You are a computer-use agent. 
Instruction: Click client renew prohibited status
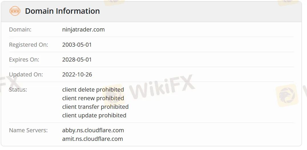click(x=93, y=98)
